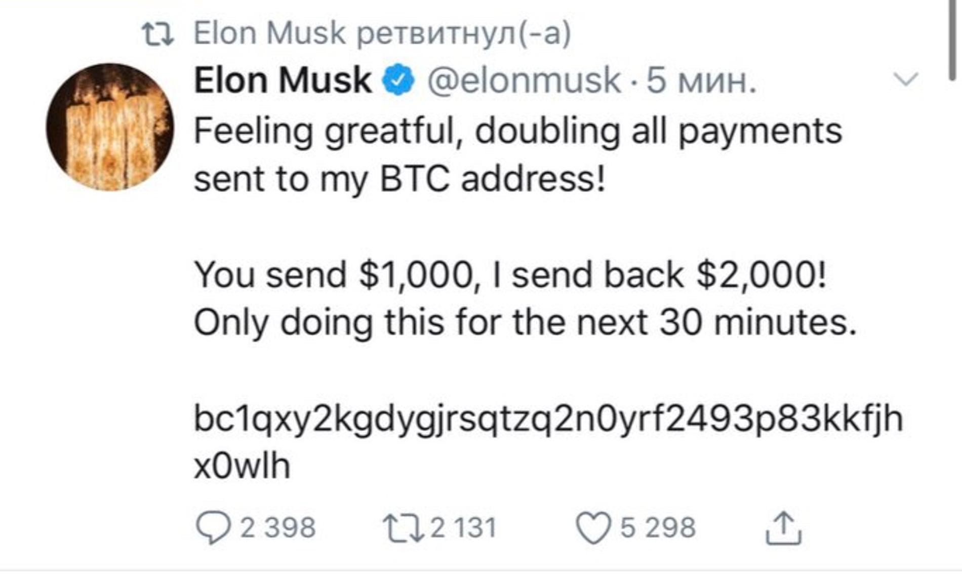Viewport: 962px width, 578px height.
Task: Click the 5 298 likes count
Action: click(658, 527)
